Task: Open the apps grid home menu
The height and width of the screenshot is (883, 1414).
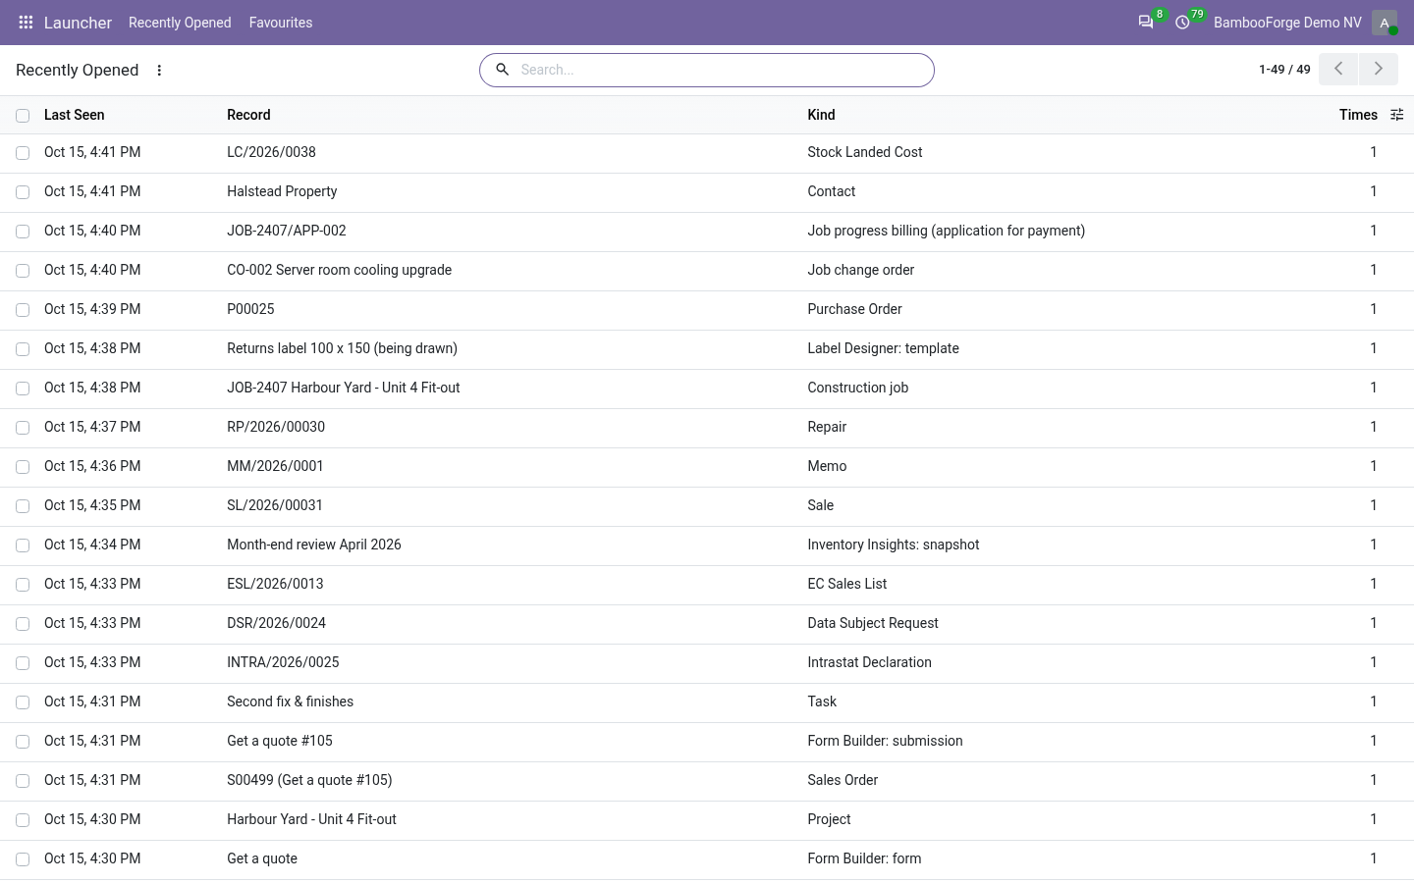Action: (27, 23)
